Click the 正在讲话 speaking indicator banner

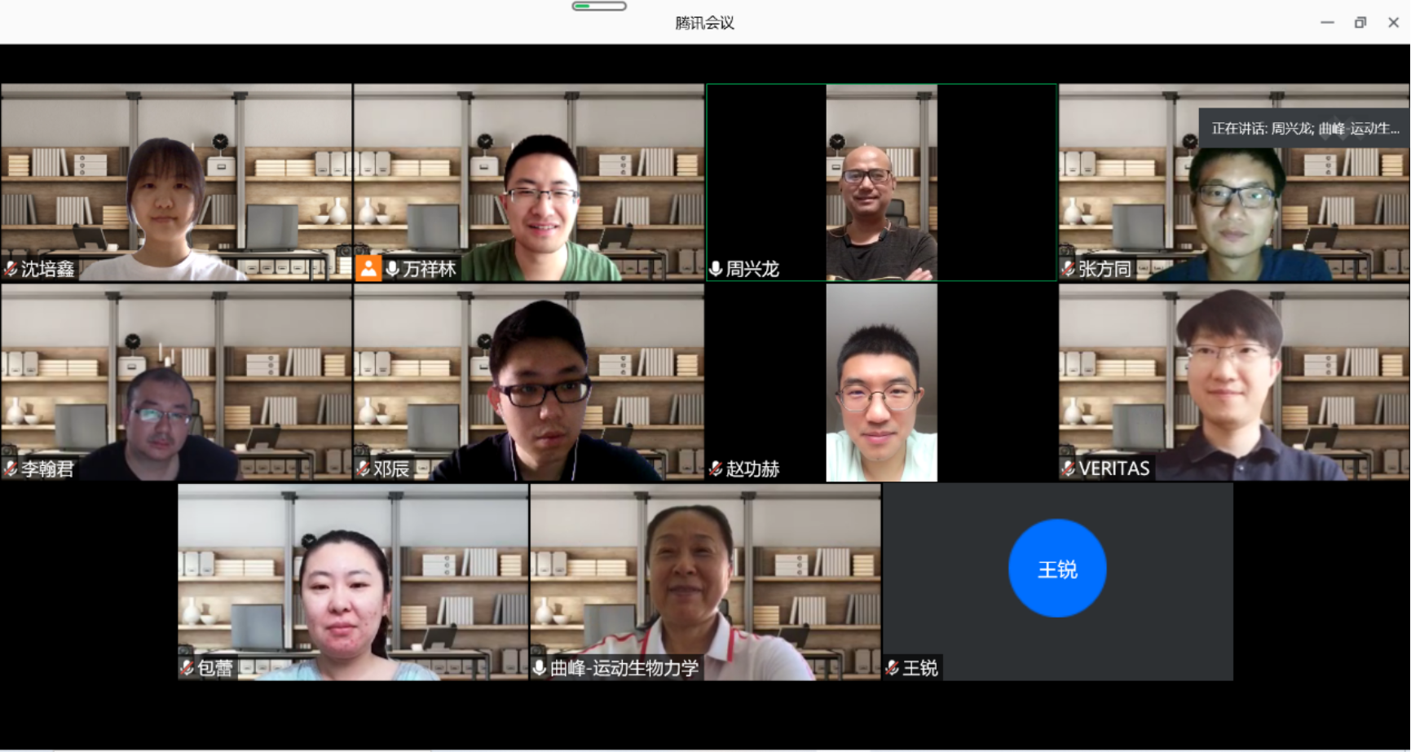click(1304, 129)
